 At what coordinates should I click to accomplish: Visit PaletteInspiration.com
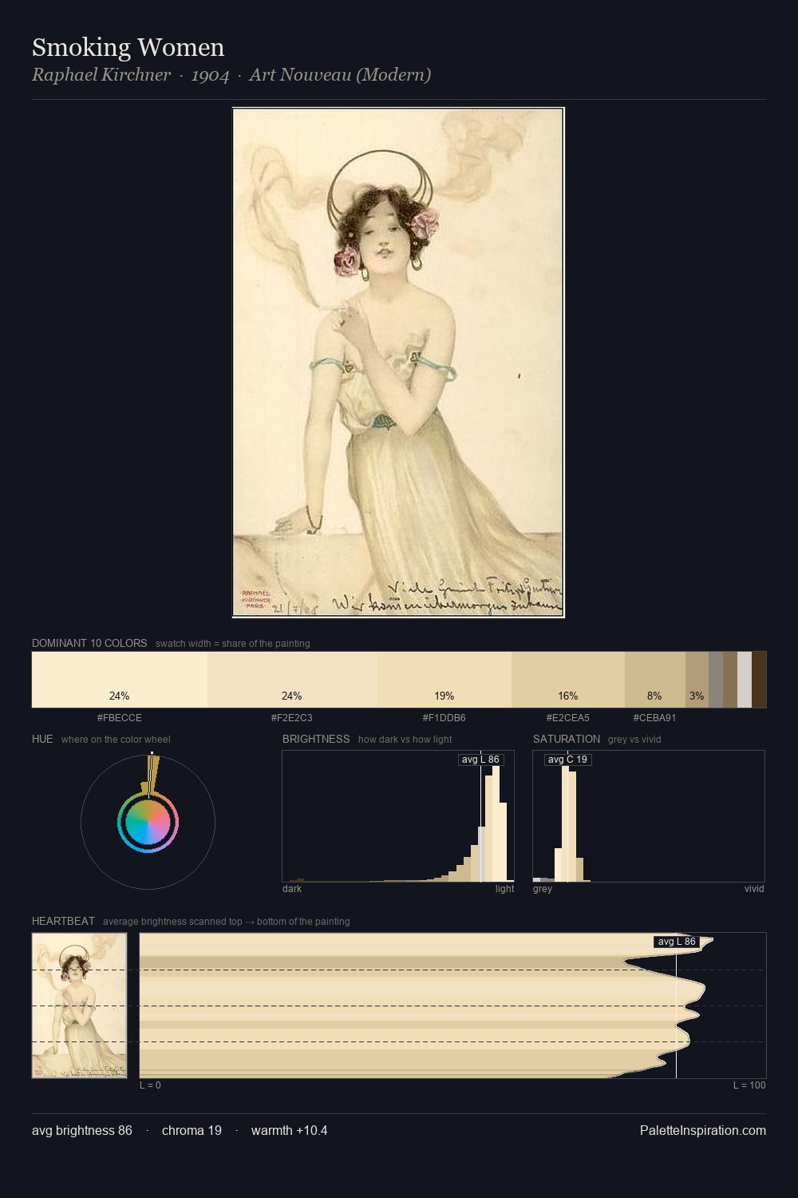coord(703,1130)
